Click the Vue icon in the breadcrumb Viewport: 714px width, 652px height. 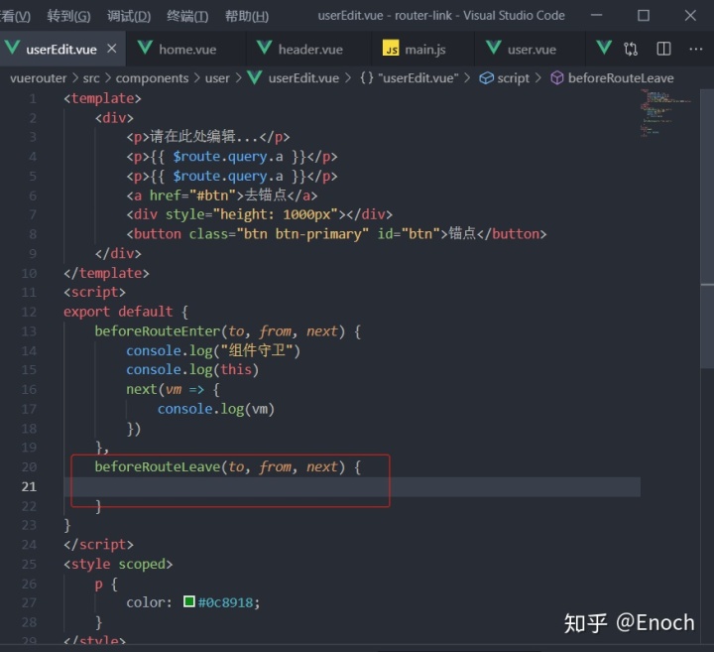click(255, 77)
